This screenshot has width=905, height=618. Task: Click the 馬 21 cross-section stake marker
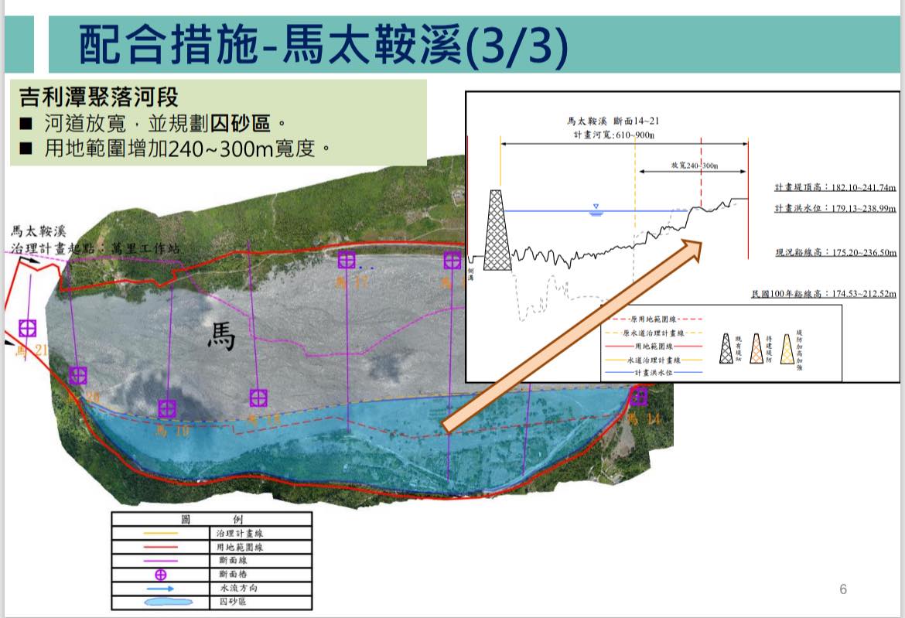(27, 328)
